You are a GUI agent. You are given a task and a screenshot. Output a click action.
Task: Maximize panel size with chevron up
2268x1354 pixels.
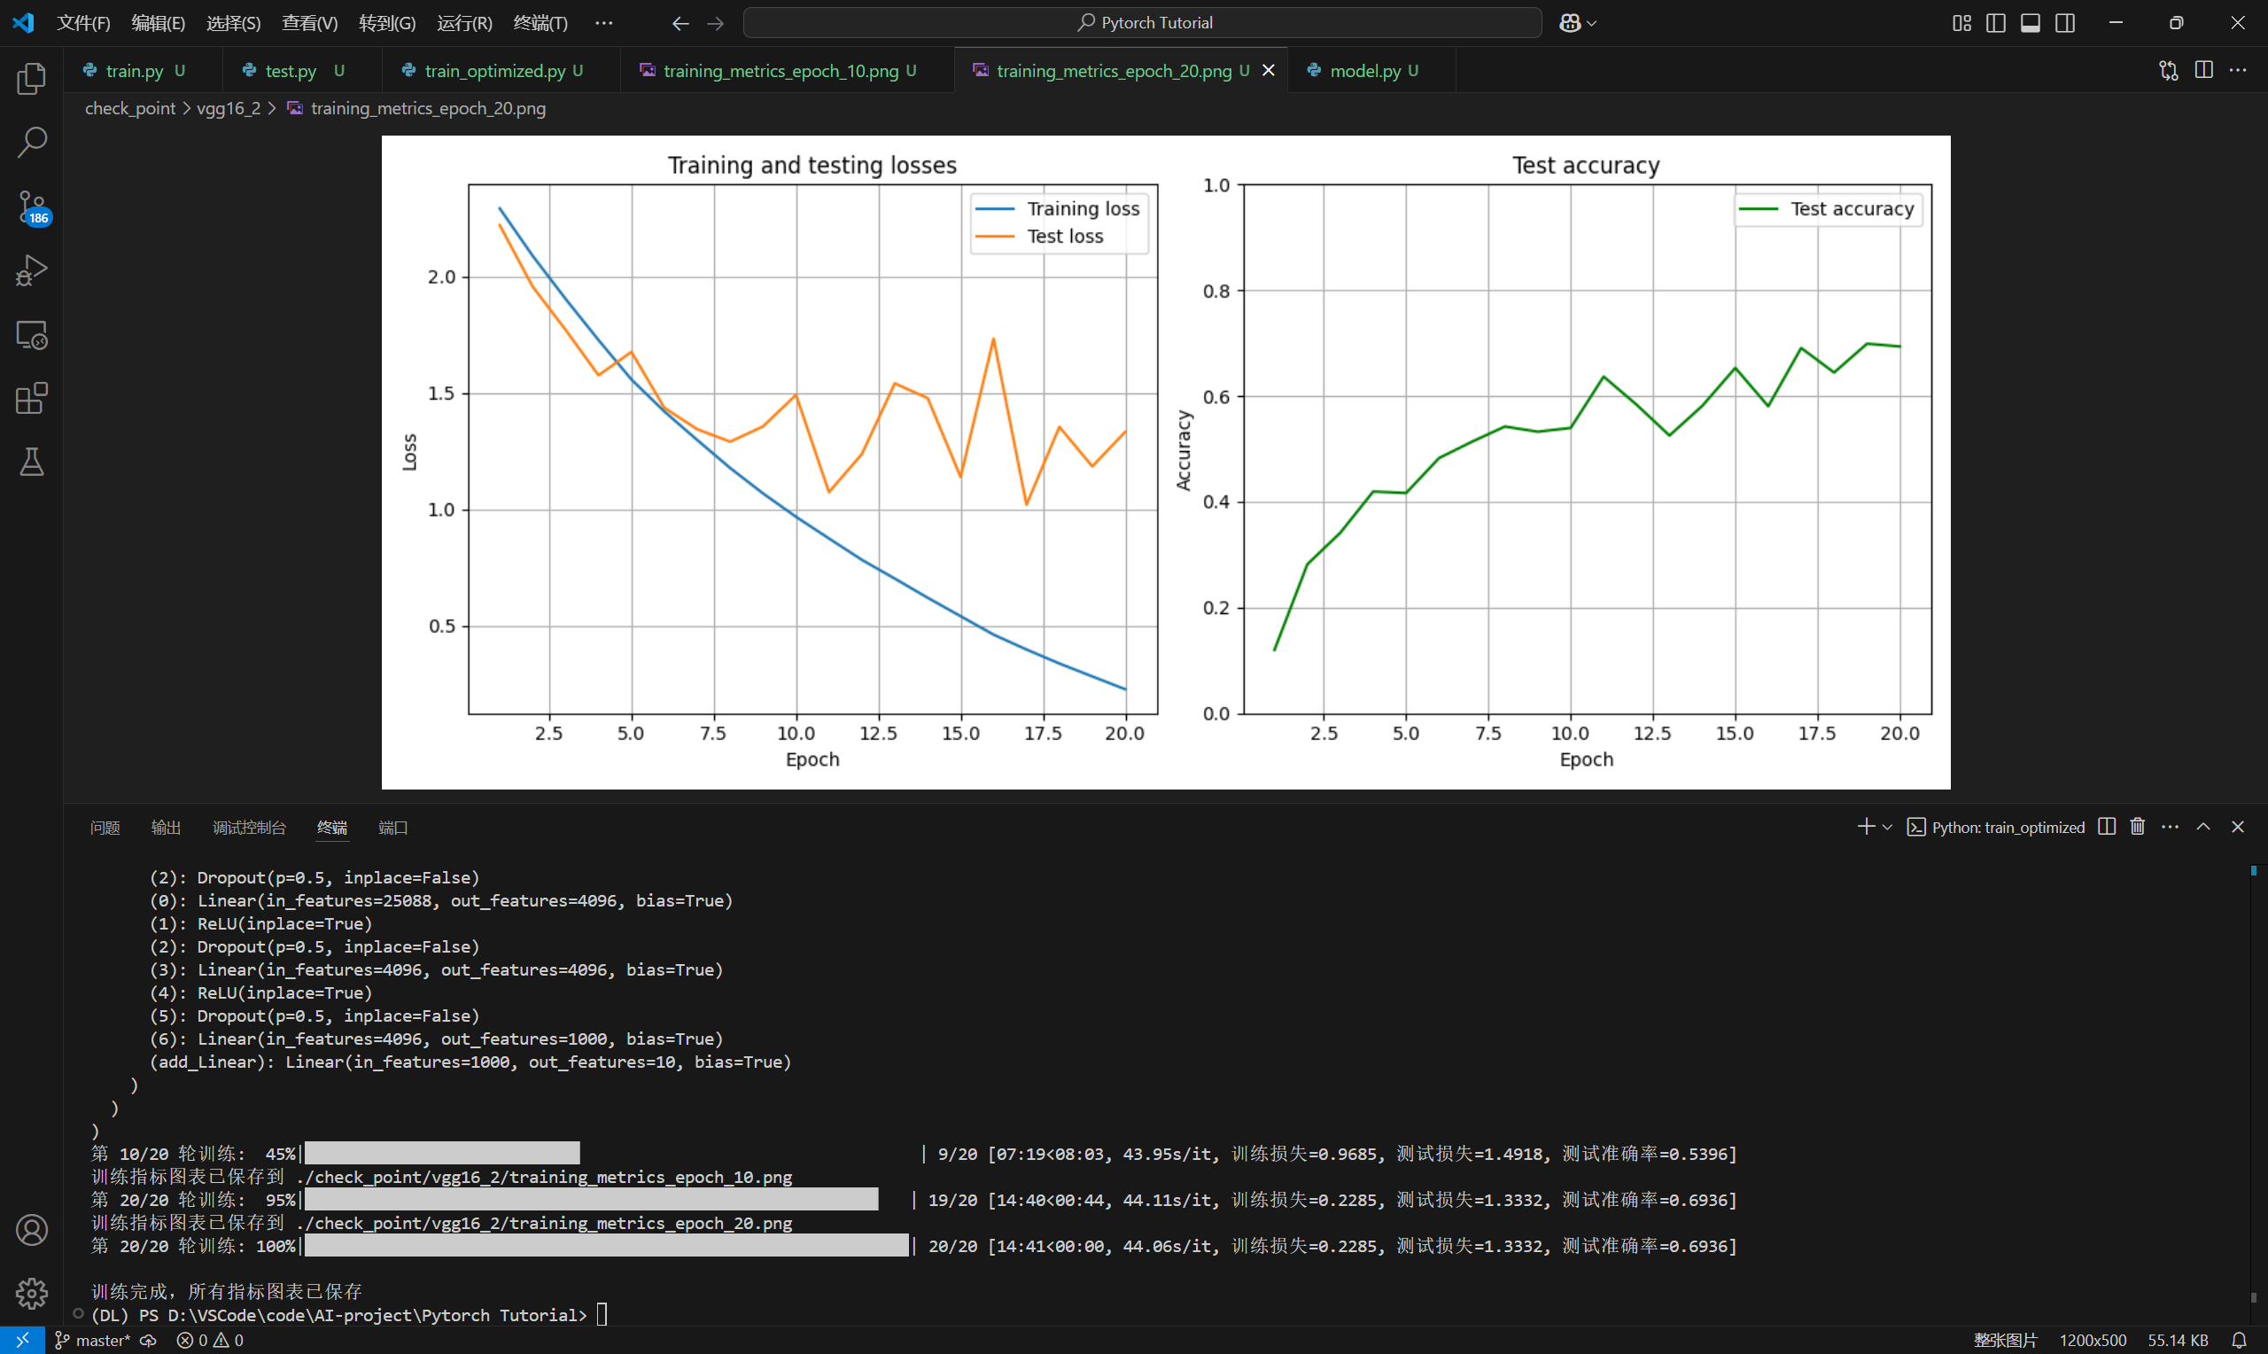2202,827
